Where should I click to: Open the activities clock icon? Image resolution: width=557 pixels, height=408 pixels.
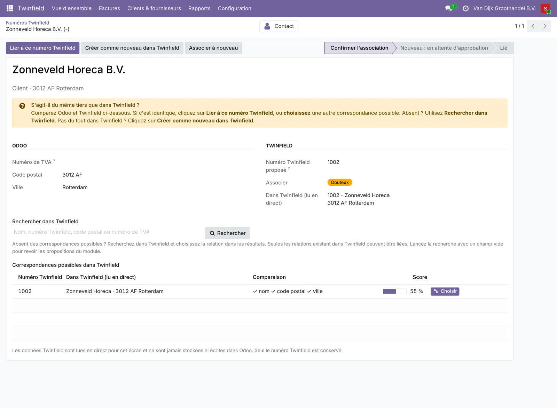click(x=465, y=8)
